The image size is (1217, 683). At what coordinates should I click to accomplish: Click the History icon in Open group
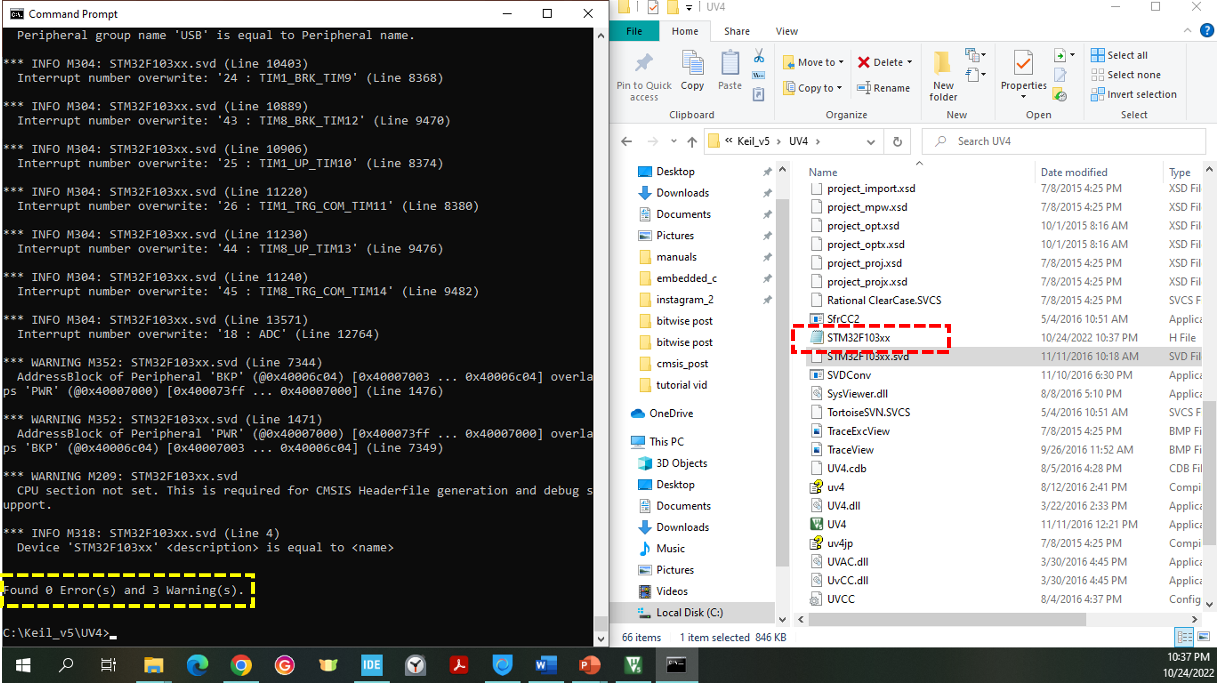pos(1060,95)
